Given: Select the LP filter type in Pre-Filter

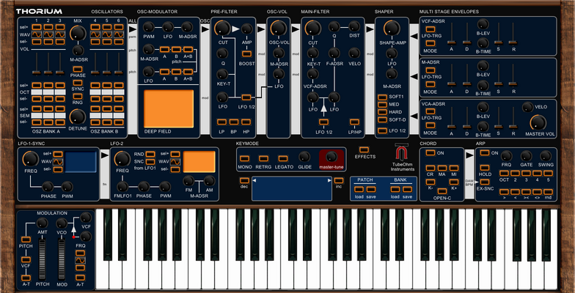Looking at the screenshot, I should click(x=221, y=122).
